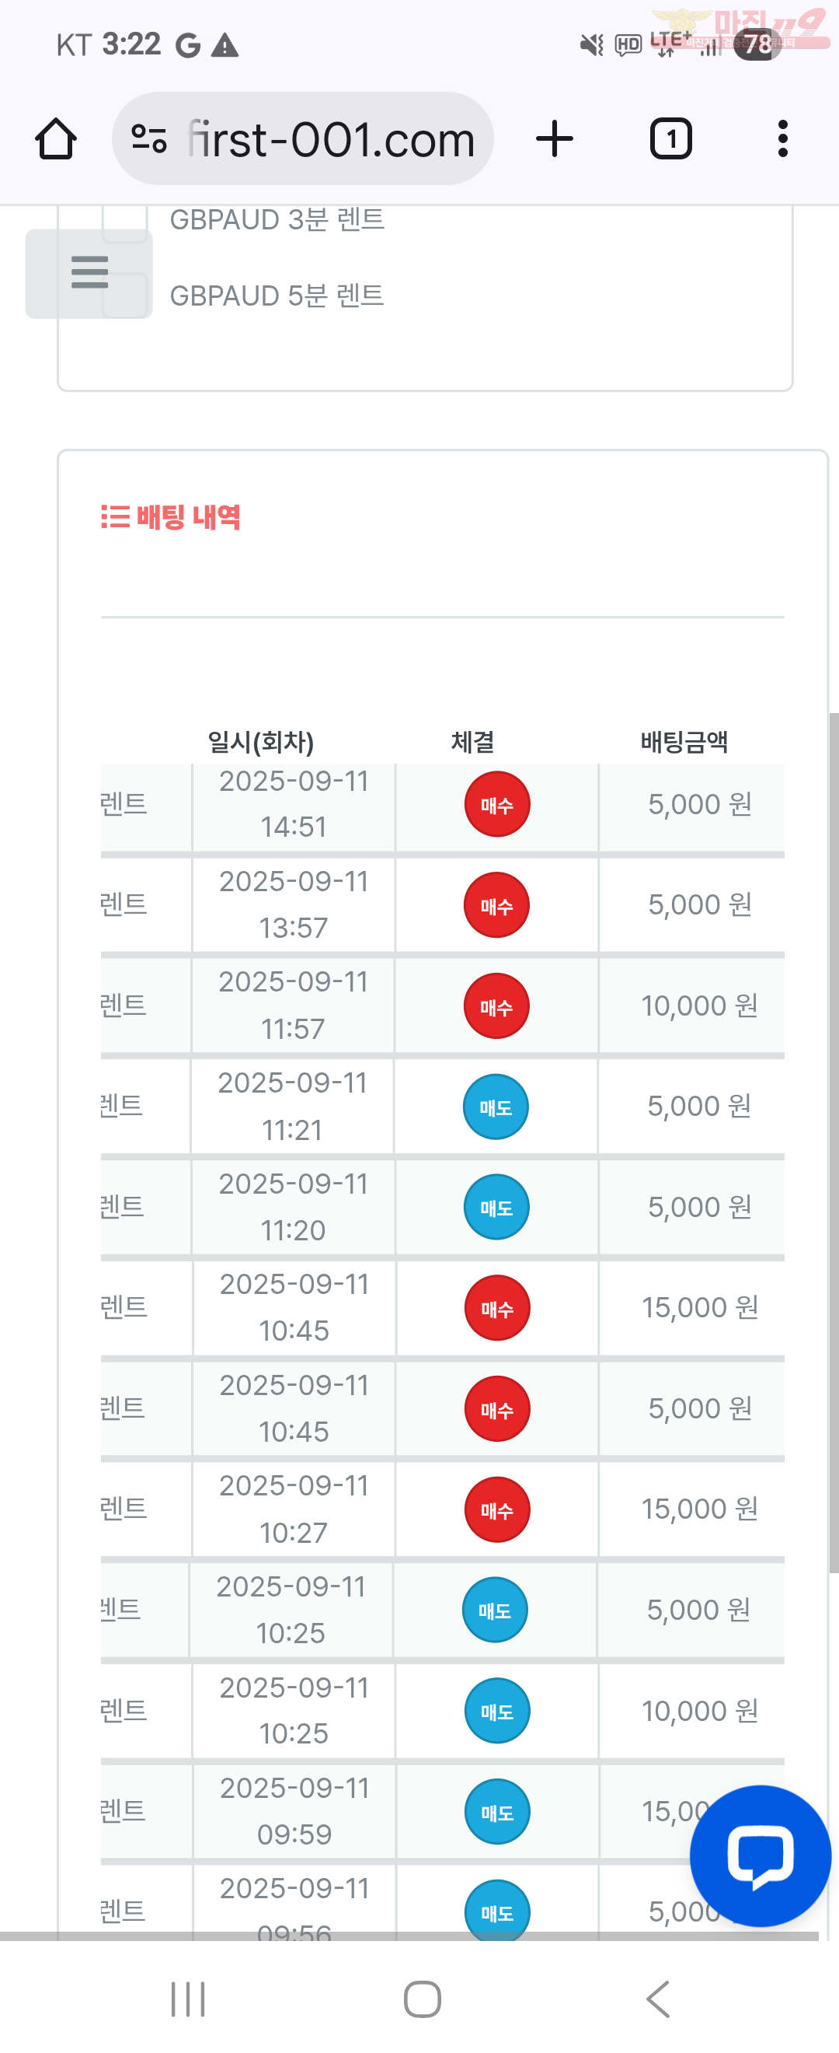This screenshot has height=2053, width=839.
Task: Check the GBPAUD 3분 렌트 checkbox
Action: (x=125, y=222)
